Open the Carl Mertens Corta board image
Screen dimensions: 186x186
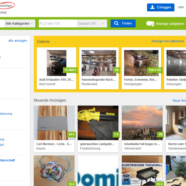point(54,123)
